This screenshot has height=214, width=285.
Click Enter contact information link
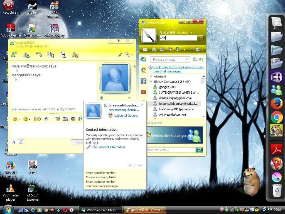[108, 147]
